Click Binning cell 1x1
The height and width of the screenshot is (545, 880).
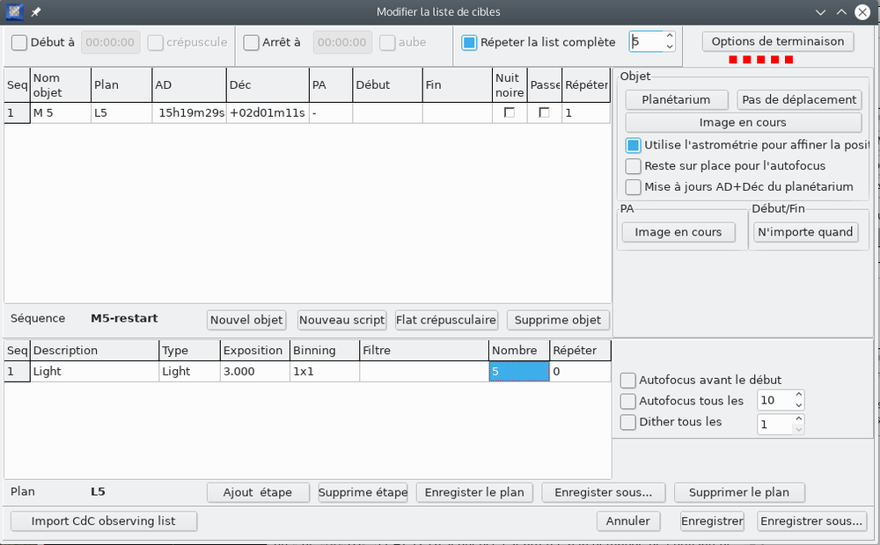(325, 372)
